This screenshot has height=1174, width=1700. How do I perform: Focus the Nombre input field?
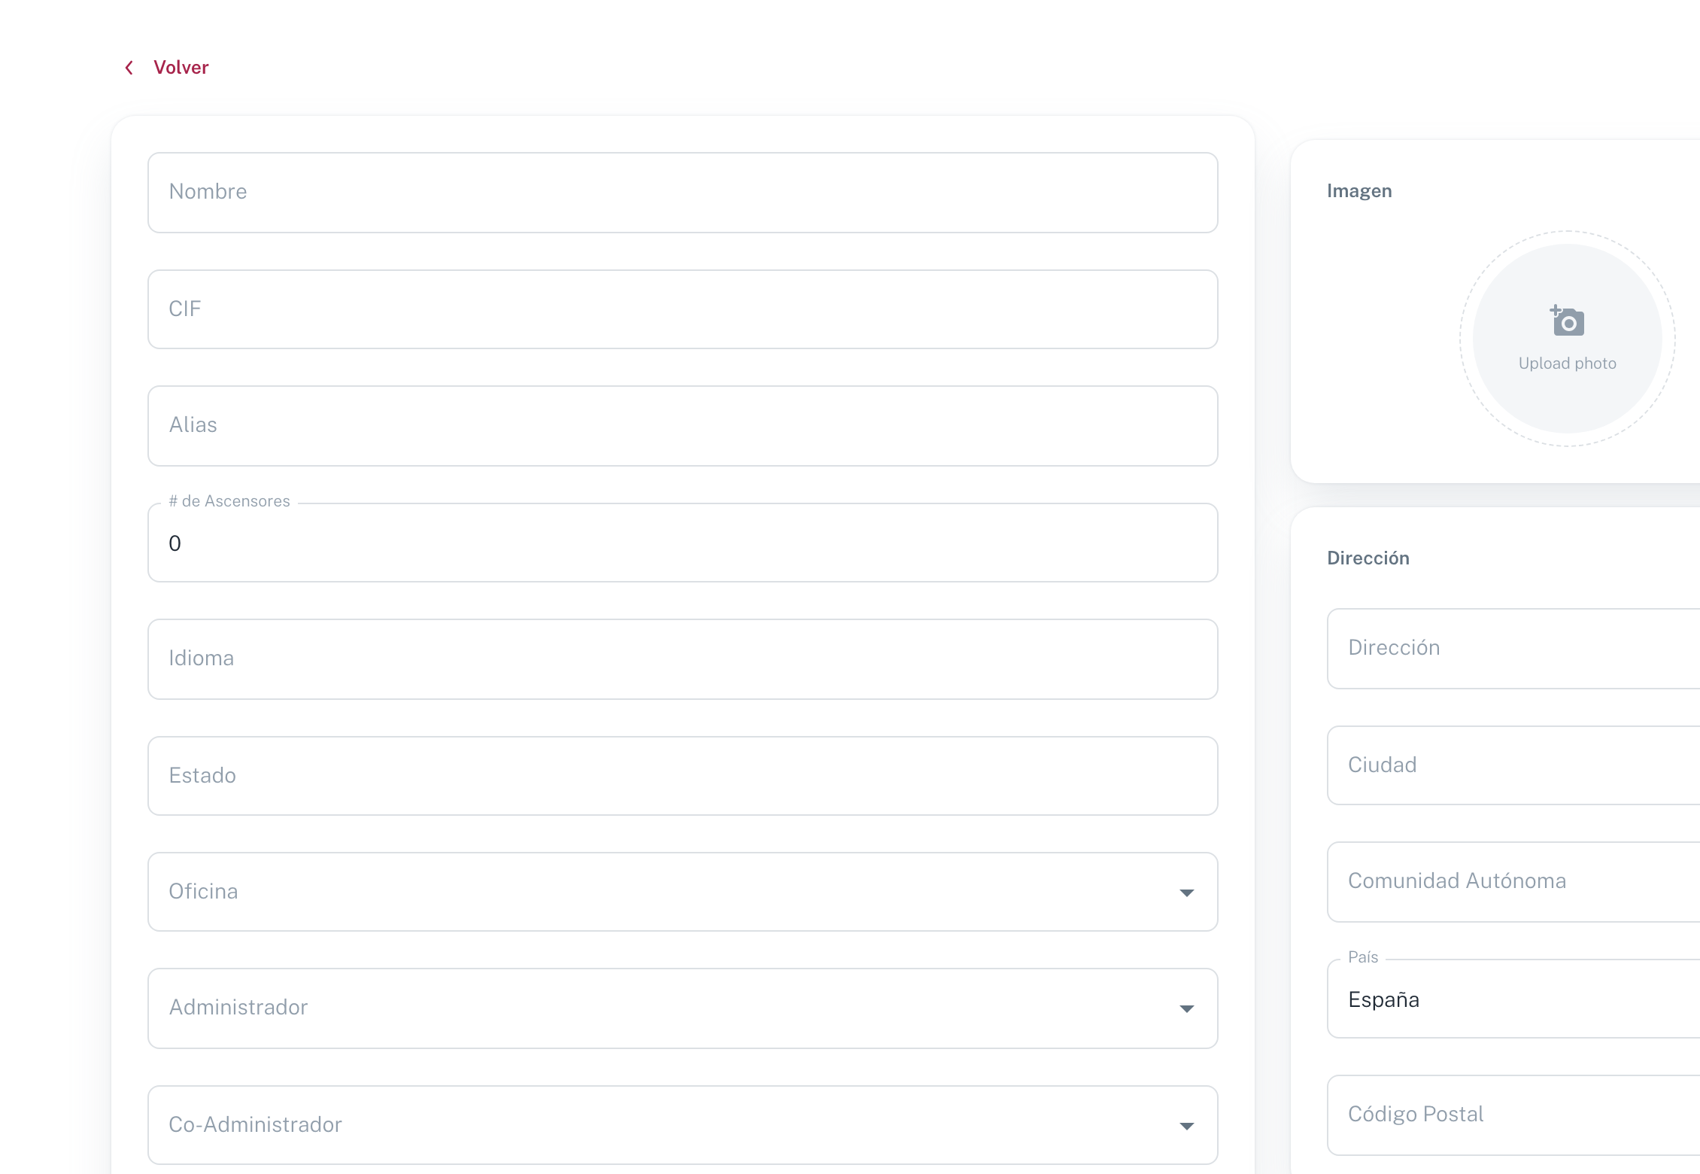(682, 193)
